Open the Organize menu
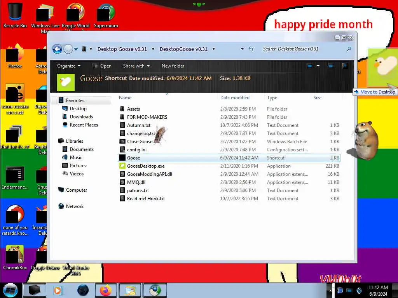Screen dimensions: 398x298 tap(69, 66)
